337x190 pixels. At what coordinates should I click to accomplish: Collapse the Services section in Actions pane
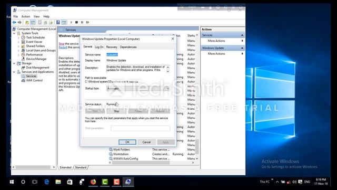242,35
